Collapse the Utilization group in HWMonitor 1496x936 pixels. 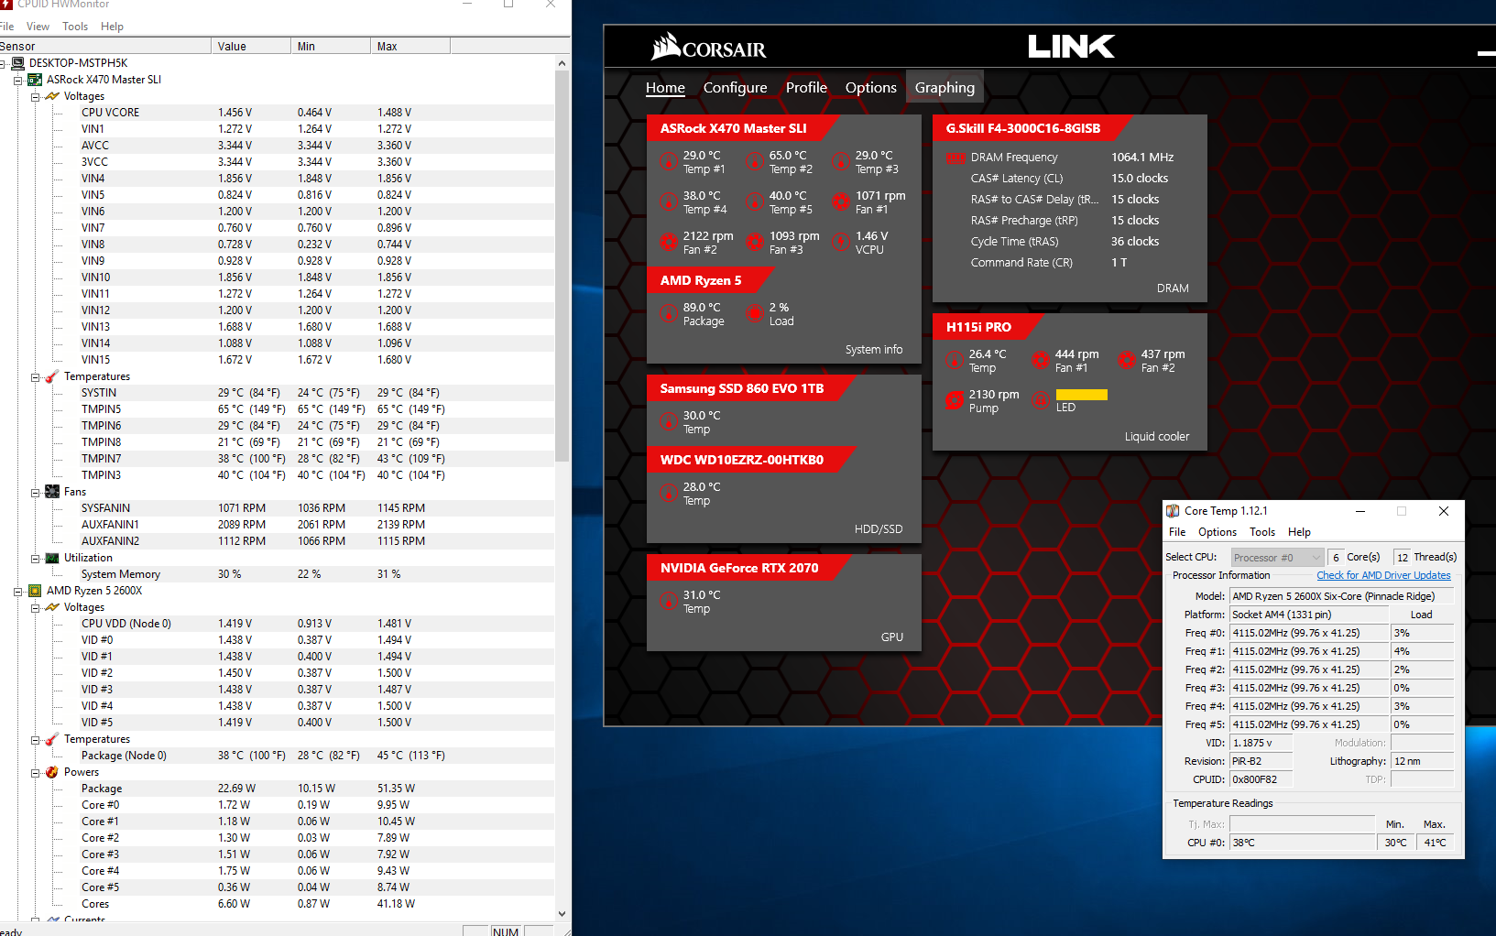point(35,558)
